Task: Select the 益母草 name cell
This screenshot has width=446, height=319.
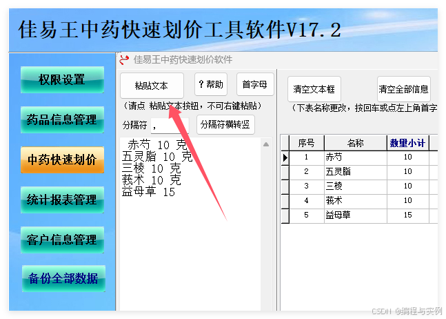Action: tap(356, 216)
